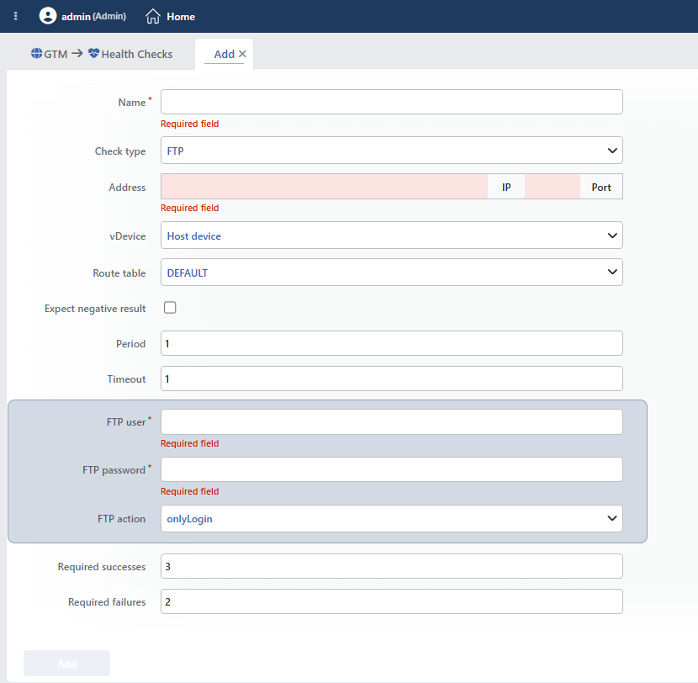This screenshot has width=698, height=683.
Task: Click the Required field error under FTP password
Action: 189,491
